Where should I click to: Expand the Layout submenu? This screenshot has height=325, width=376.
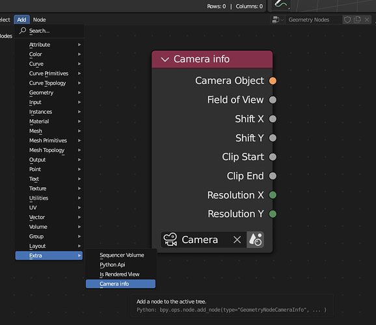[x=49, y=246]
